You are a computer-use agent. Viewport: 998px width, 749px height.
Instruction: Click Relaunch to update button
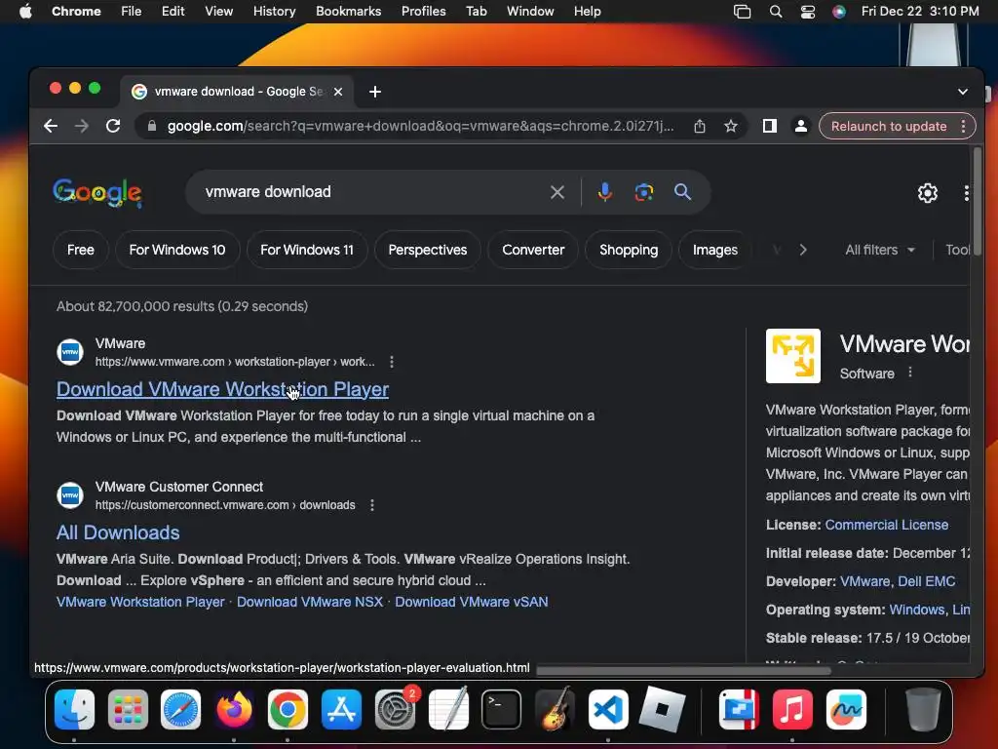click(889, 126)
